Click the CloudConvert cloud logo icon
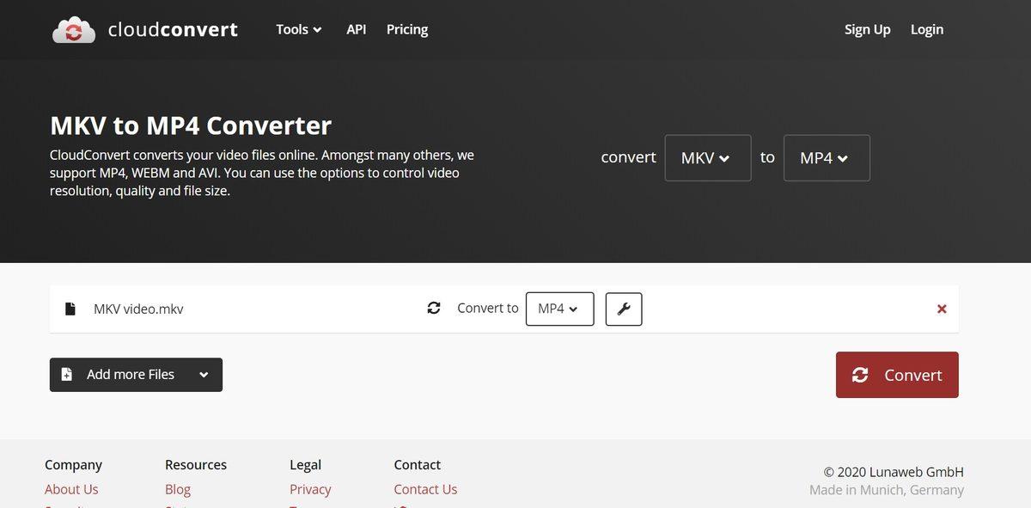Image resolution: width=1031 pixels, height=508 pixels. tap(74, 30)
